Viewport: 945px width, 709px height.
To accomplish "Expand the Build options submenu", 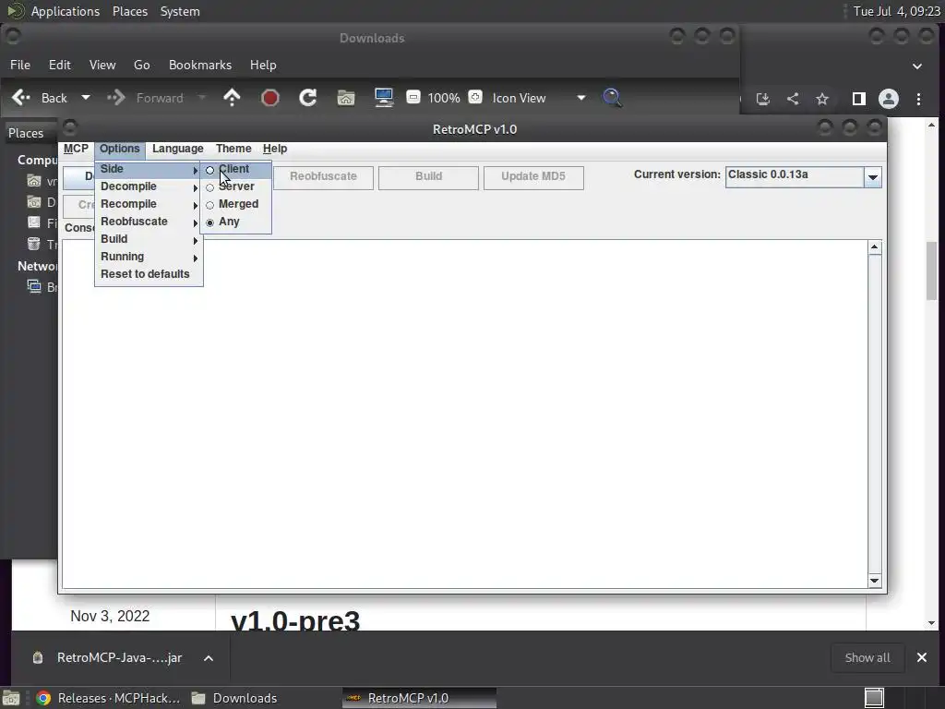I will tap(149, 239).
